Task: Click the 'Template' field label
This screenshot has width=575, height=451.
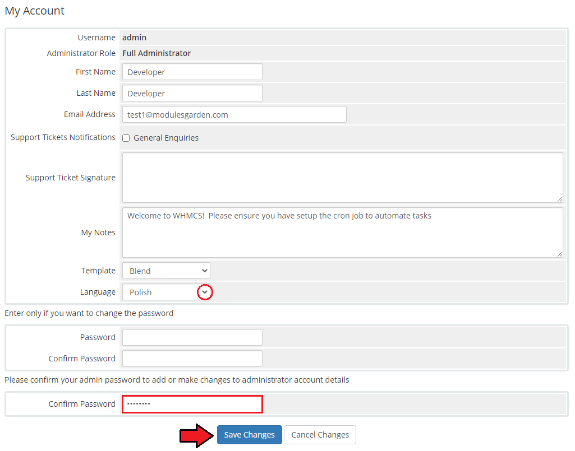Action: (98, 271)
